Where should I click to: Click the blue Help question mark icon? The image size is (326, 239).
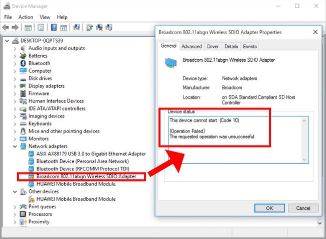coord(54,27)
